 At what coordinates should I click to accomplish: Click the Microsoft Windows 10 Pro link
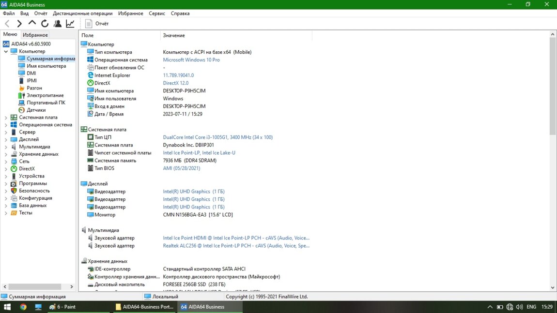pos(191,60)
